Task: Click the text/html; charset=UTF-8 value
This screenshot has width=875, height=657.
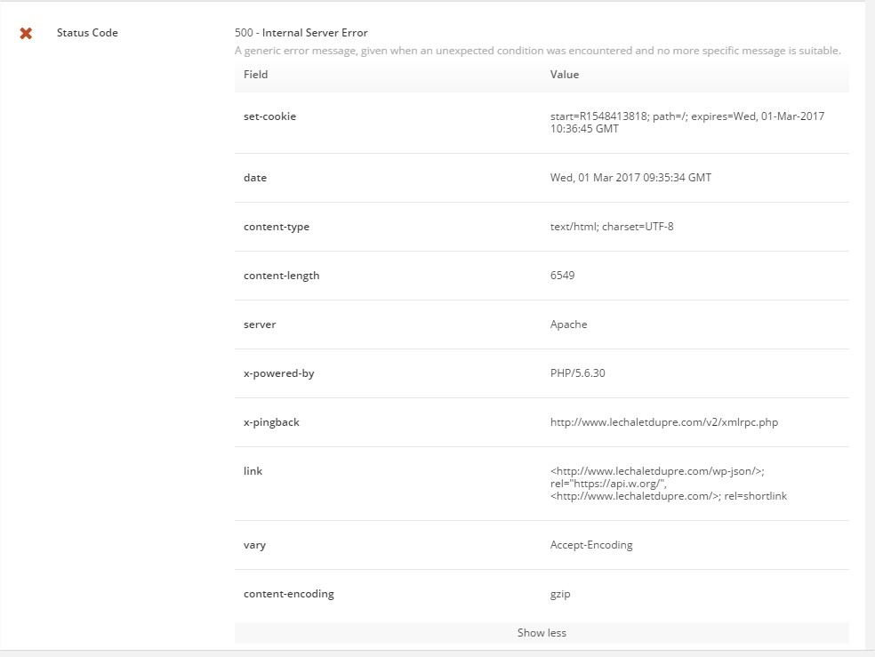Action: point(612,227)
